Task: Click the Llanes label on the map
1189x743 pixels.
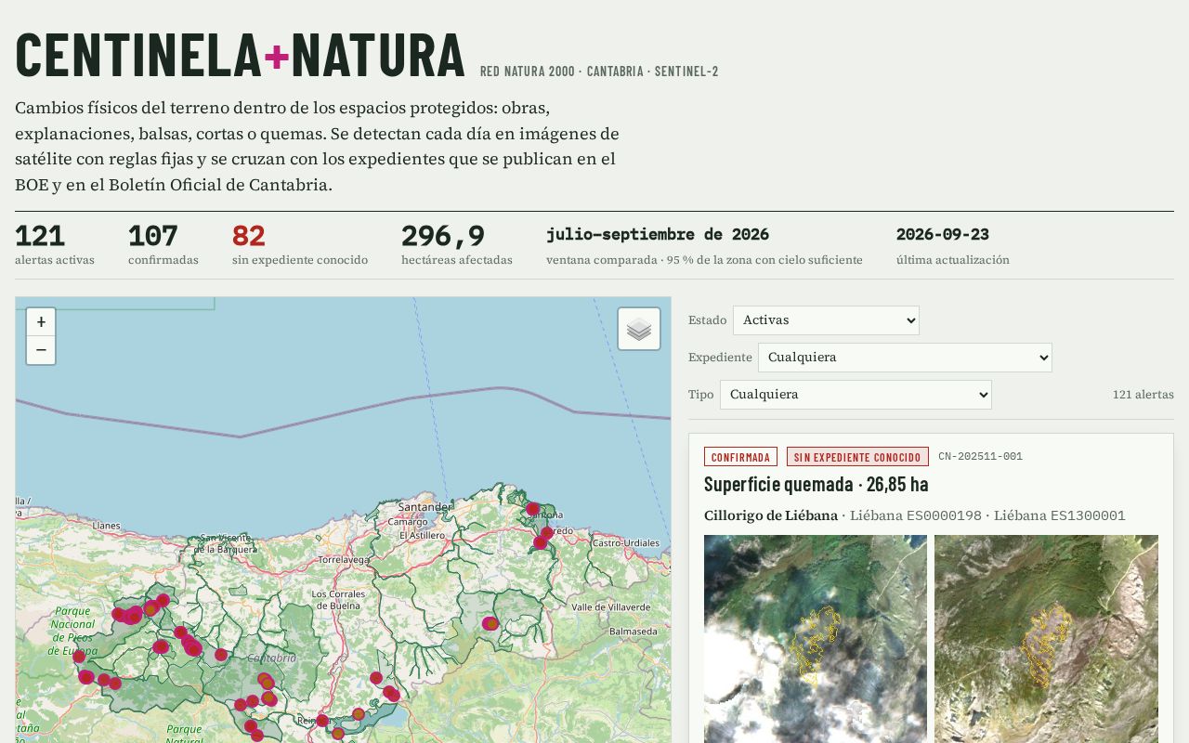Action: point(106,526)
